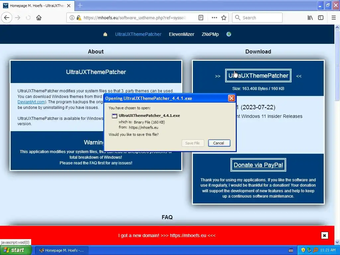
Task: Click the orange magnifier tray icon
Action: 315,250
